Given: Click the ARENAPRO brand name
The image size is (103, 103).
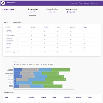Looking at the screenshot, I should pos(11,3).
